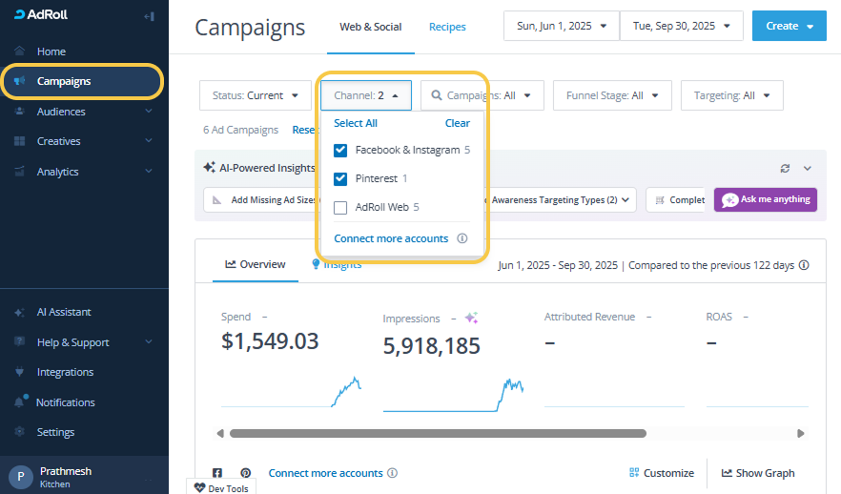Uncheck the Facebook & Instagram channel
Screen dimensions: 841x494
tap(340, 150)
